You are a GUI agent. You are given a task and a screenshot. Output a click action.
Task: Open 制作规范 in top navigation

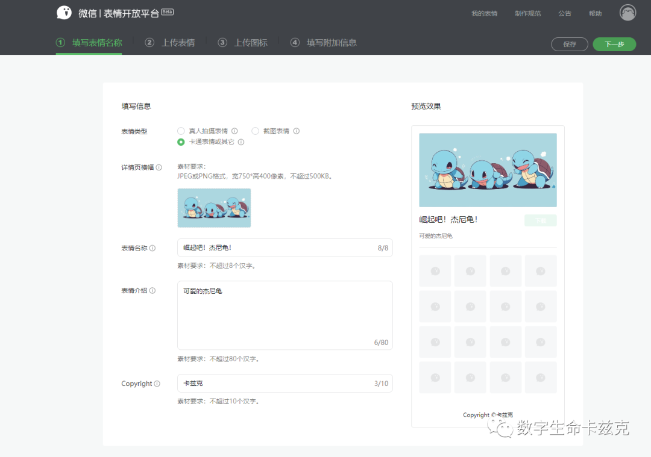pyautogui.click(x=527, y=13)
